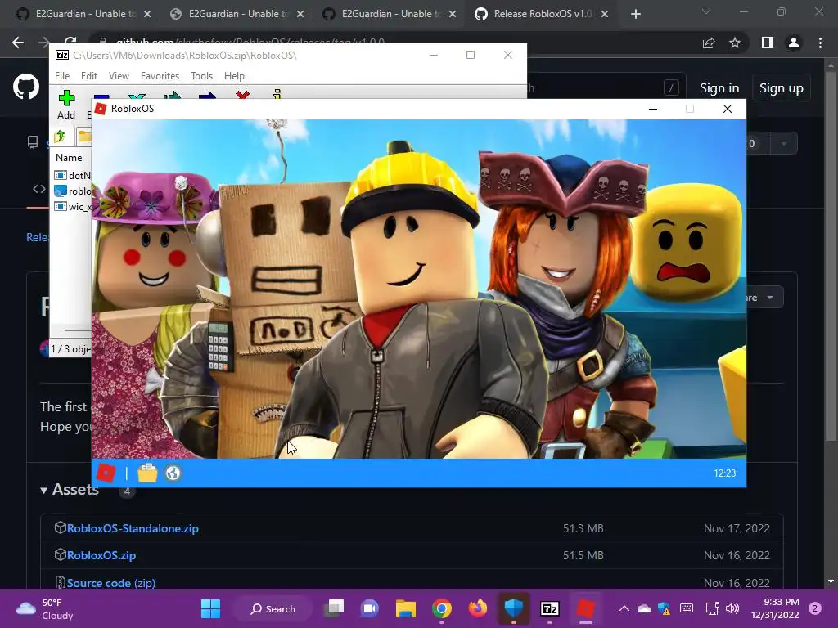
Task: Open Chrome's three-dot menu
Action: [x=820, y=43]
